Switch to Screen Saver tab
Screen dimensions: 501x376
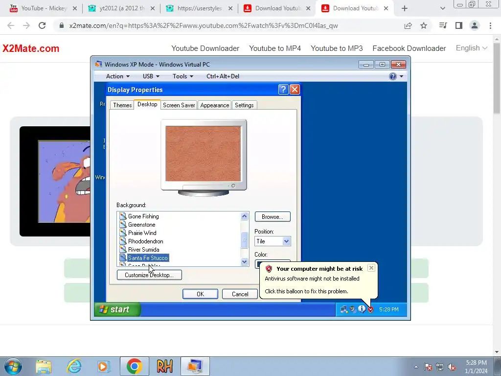(x=179, y=105)
